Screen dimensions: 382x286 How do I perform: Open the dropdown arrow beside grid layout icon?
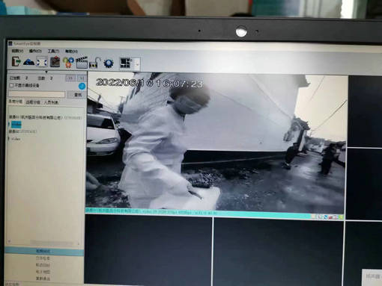[x=137, y=64]
